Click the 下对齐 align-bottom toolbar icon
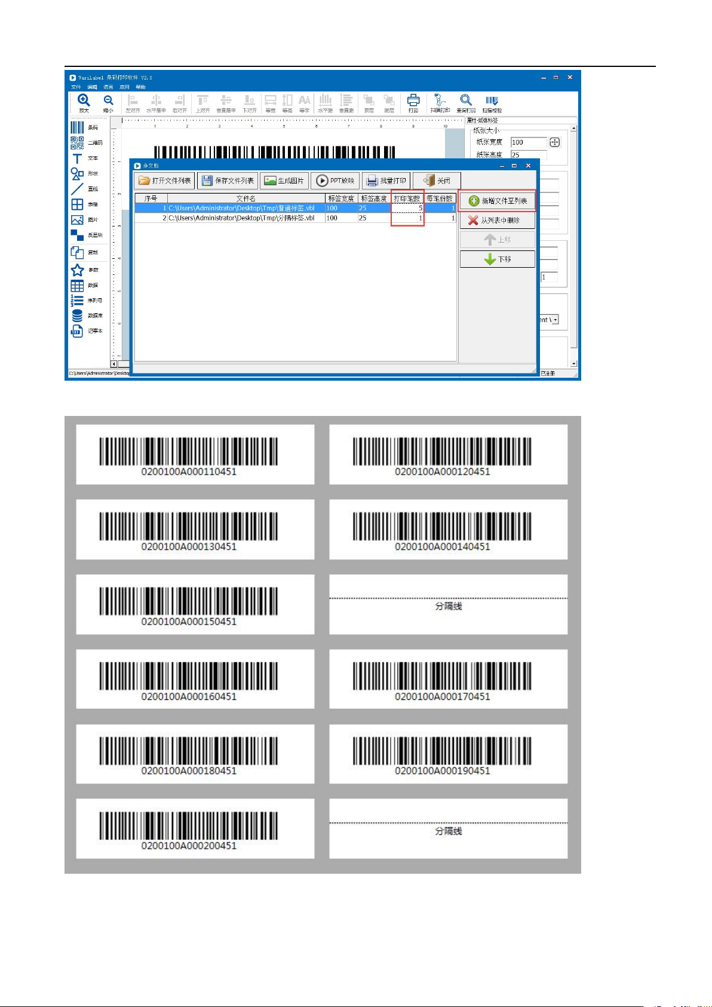712x1007 pixels. pos(249,100)
